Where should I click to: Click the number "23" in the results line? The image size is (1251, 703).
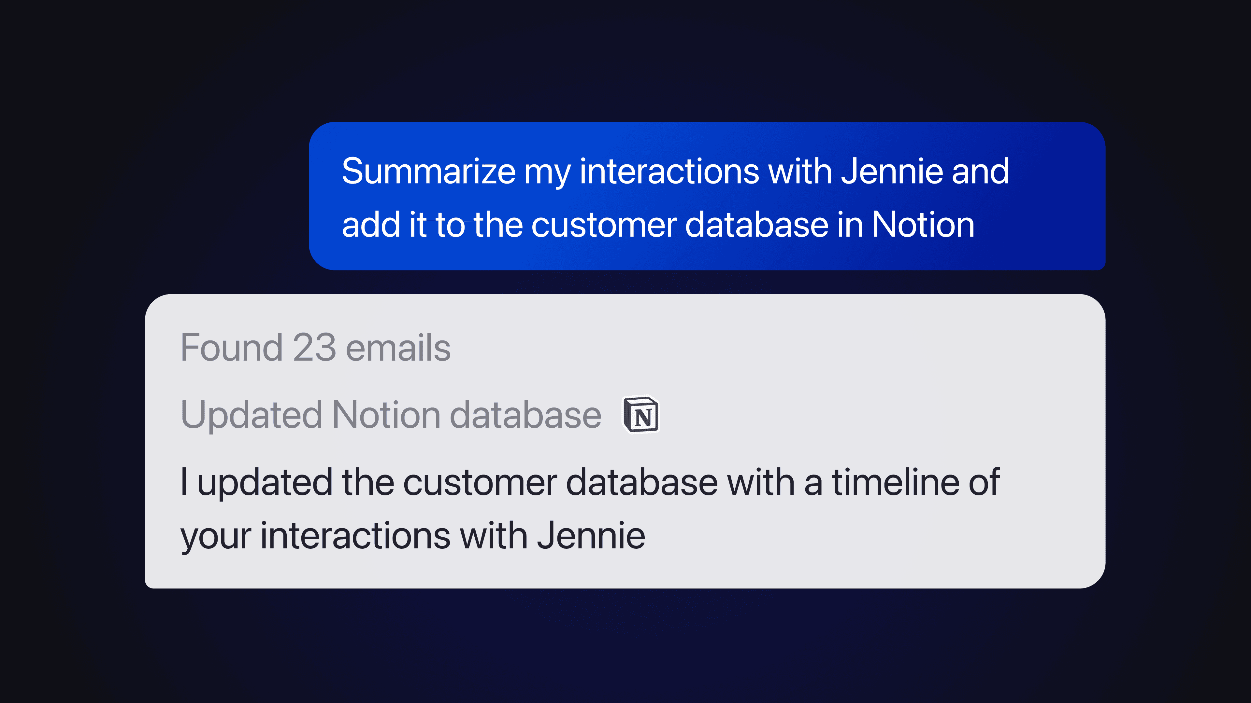[314, 348]
